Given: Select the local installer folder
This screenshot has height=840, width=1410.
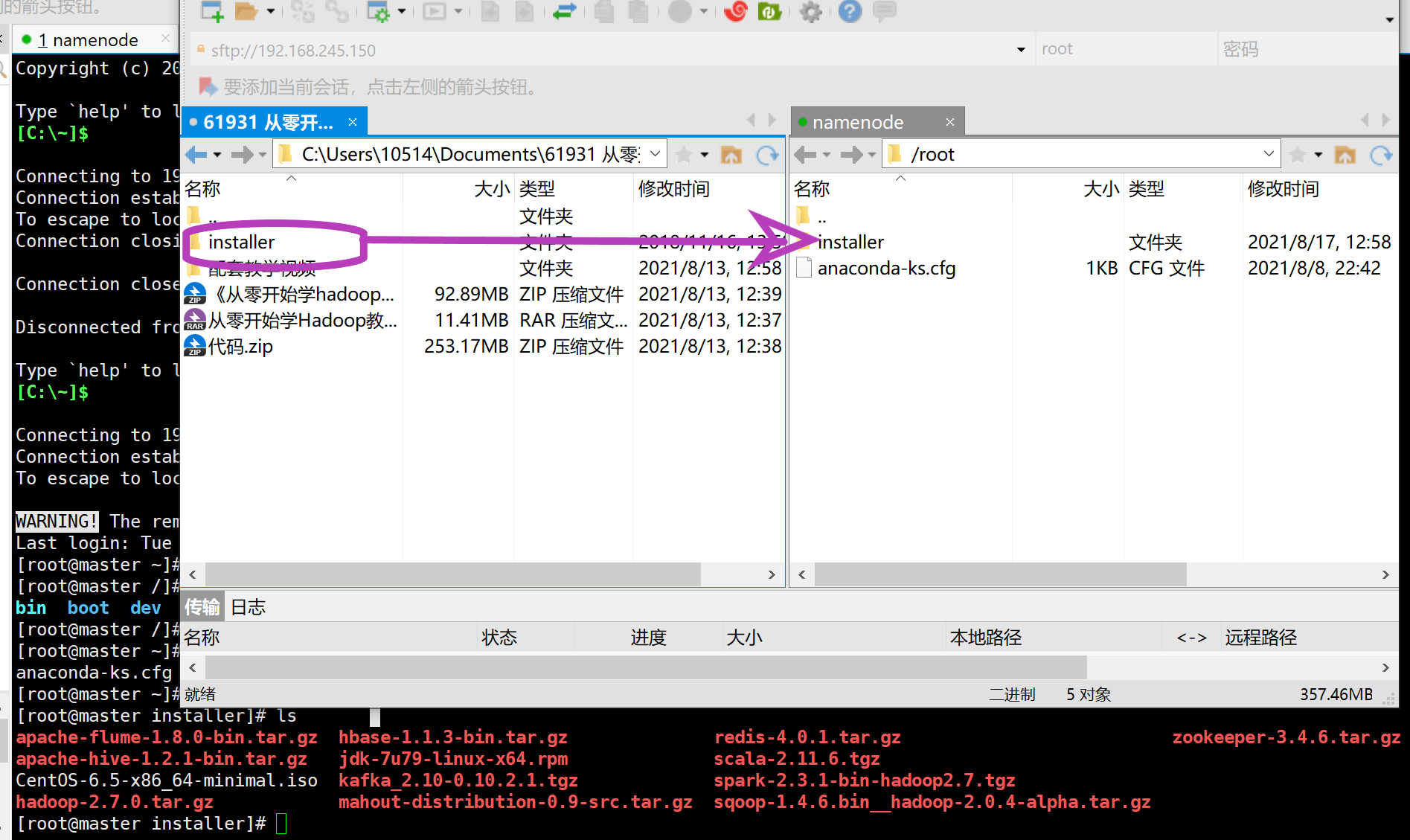Looking at the screenshot, I should [241, 242].
